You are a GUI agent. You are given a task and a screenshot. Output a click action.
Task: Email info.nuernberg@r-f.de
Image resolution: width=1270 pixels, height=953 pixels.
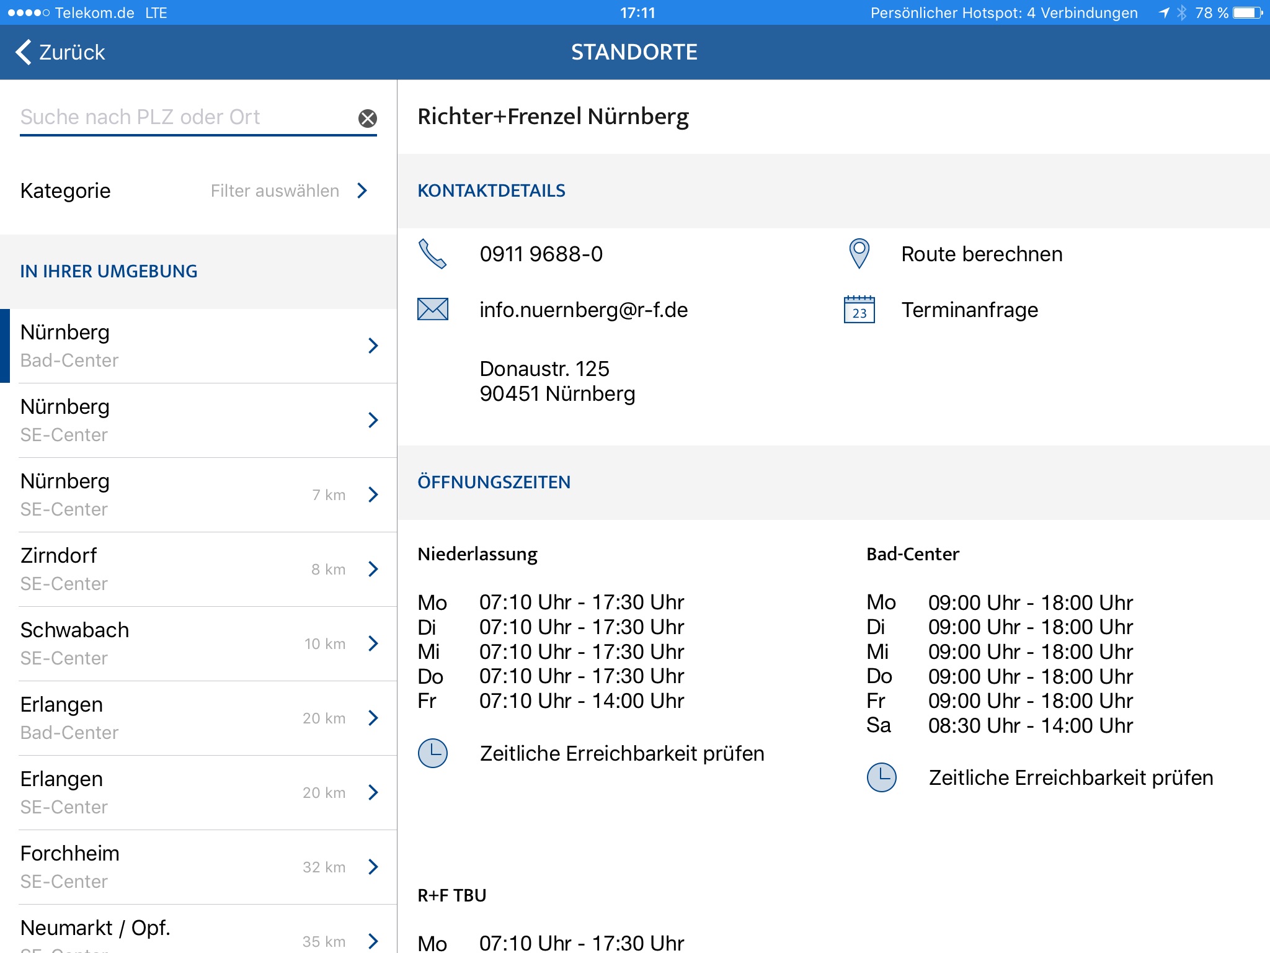coord(584,310)
